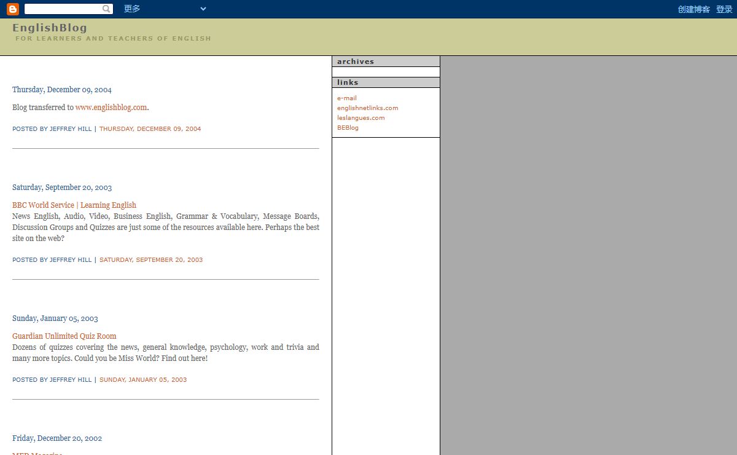Click the 创建博客 link

point(694,9)
